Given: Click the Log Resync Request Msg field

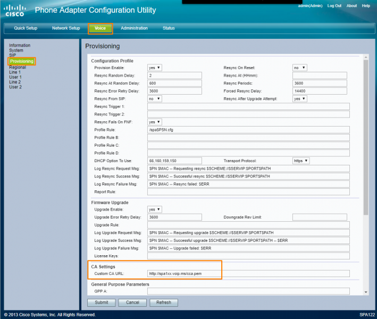Looking at the screenshot, I should (x=248, y=169).
